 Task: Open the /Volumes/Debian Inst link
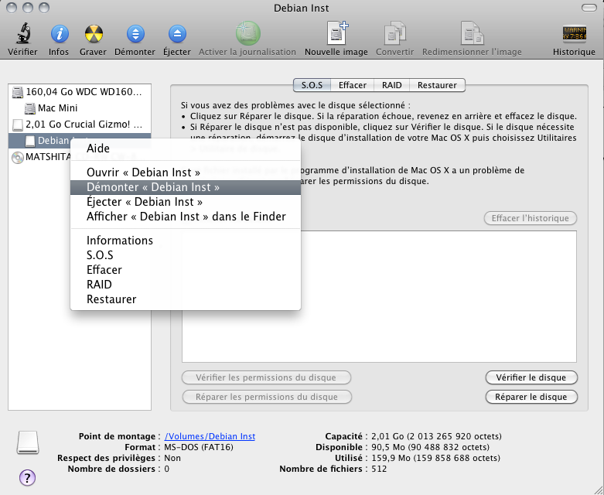pos(210,436)
